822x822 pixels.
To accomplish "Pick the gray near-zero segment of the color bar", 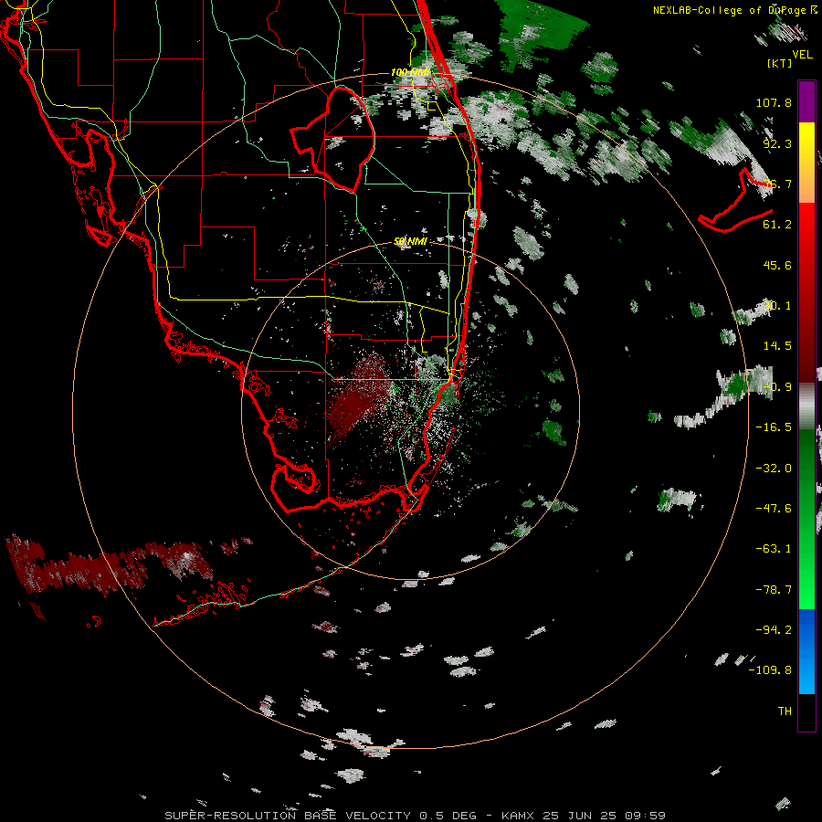I will (806, 406).
